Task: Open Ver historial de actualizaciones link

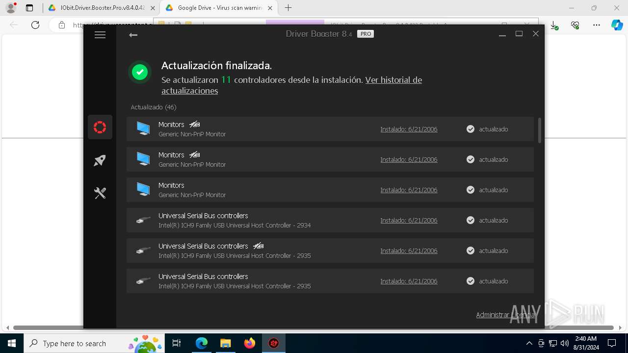Action: (x=291, y=85)
